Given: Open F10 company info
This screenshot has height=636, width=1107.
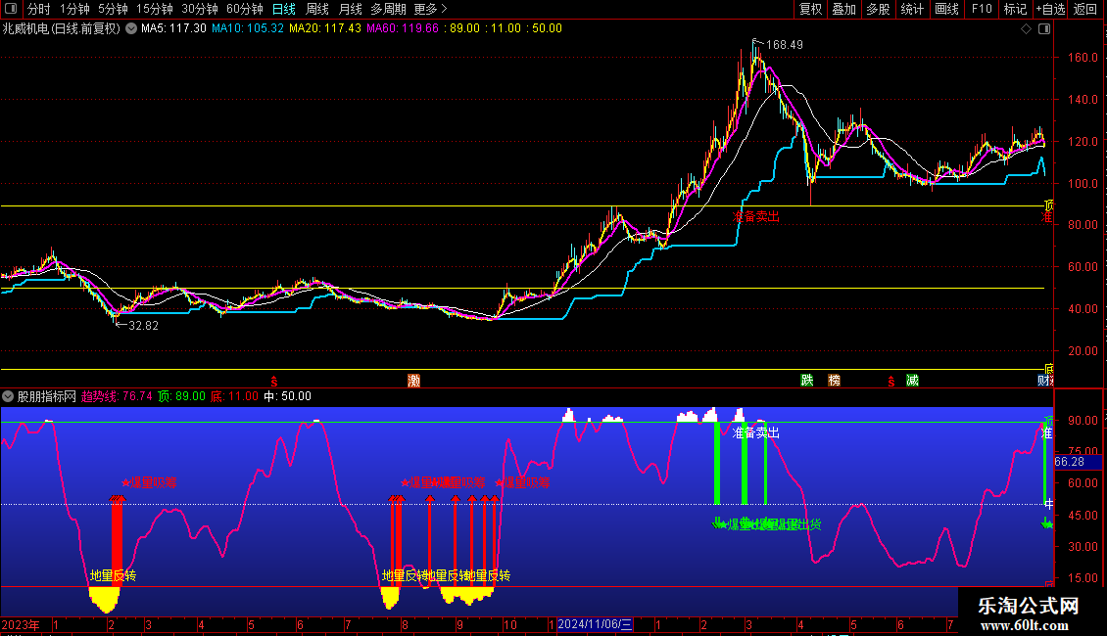Looking at the screenshot, I should pyautogui.click(x=982, y=9).
